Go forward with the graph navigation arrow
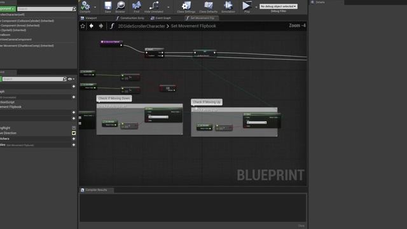Image resolution: width=407 pixels, height=229 pixels. (100, 26)
